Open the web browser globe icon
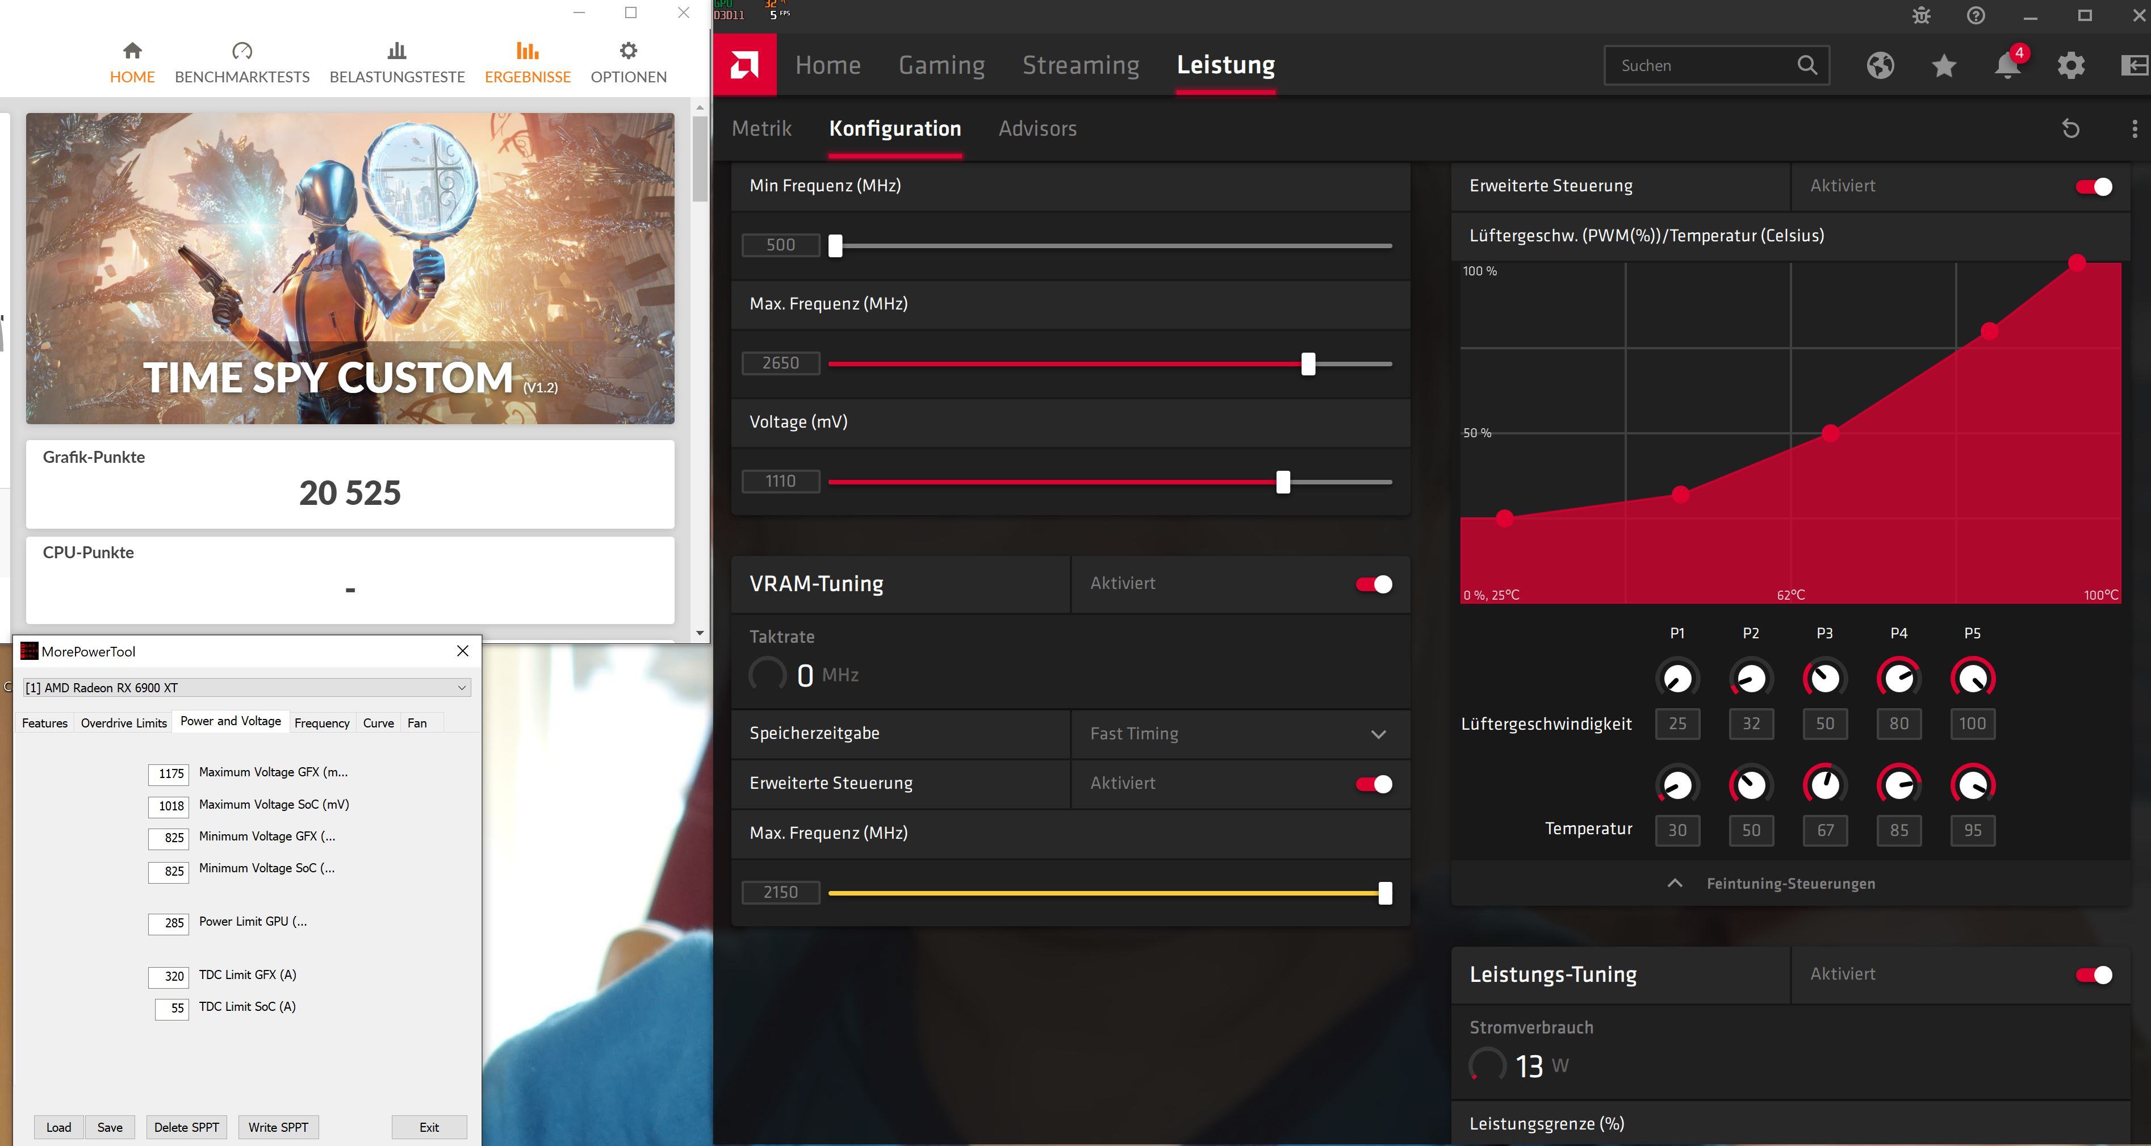The image size is (2151, 1146). pos(1880,65)
